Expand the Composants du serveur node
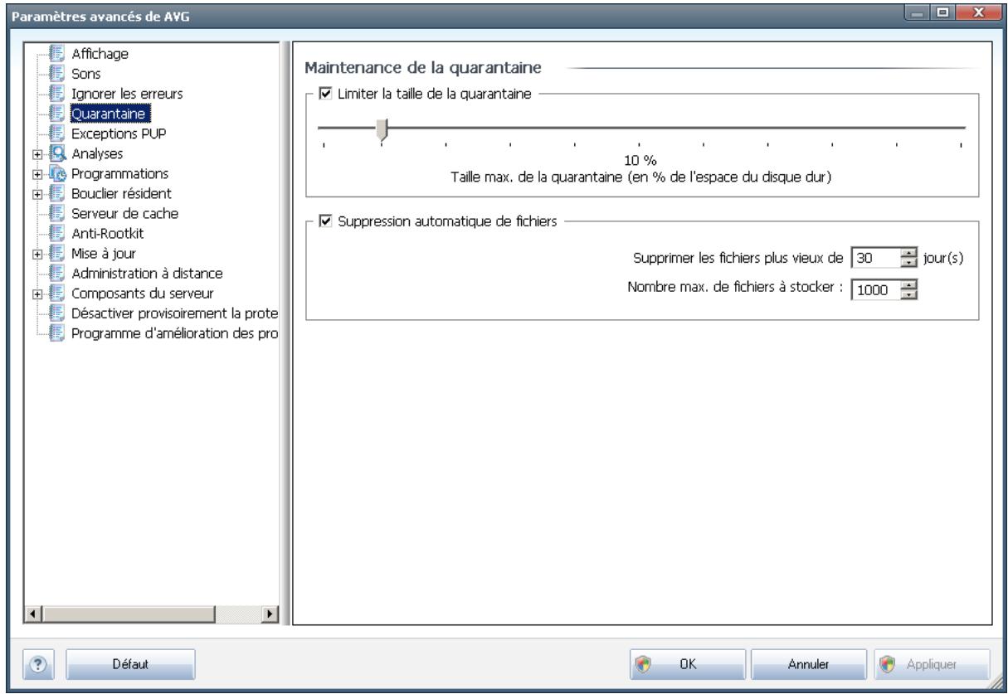This screenshot has width=1008, height=694. pyautogui.click(x=39, y=294)
